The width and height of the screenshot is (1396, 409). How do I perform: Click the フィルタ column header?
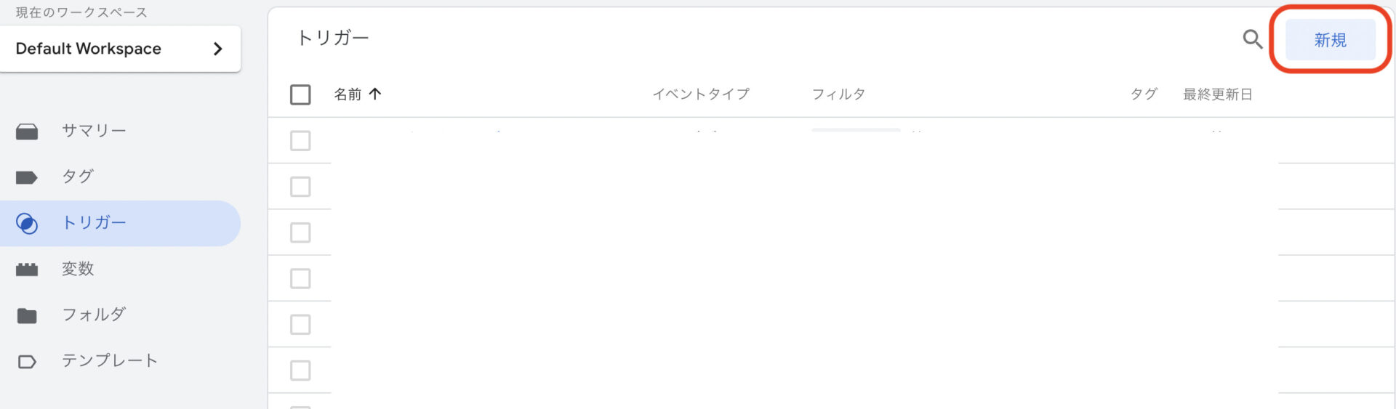coord(838,94)
